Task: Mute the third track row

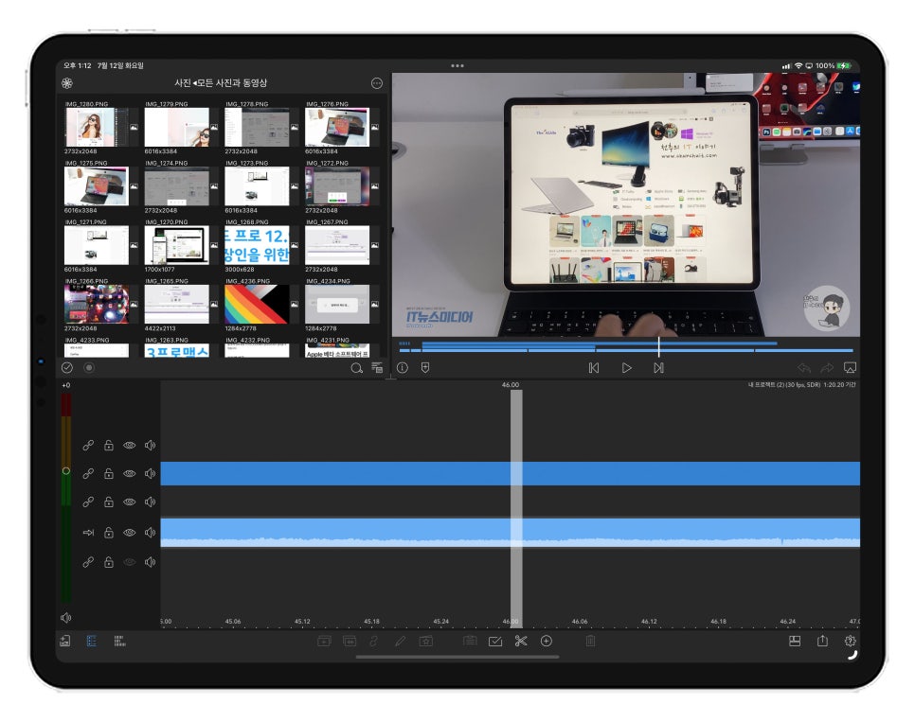Action: 150,502
